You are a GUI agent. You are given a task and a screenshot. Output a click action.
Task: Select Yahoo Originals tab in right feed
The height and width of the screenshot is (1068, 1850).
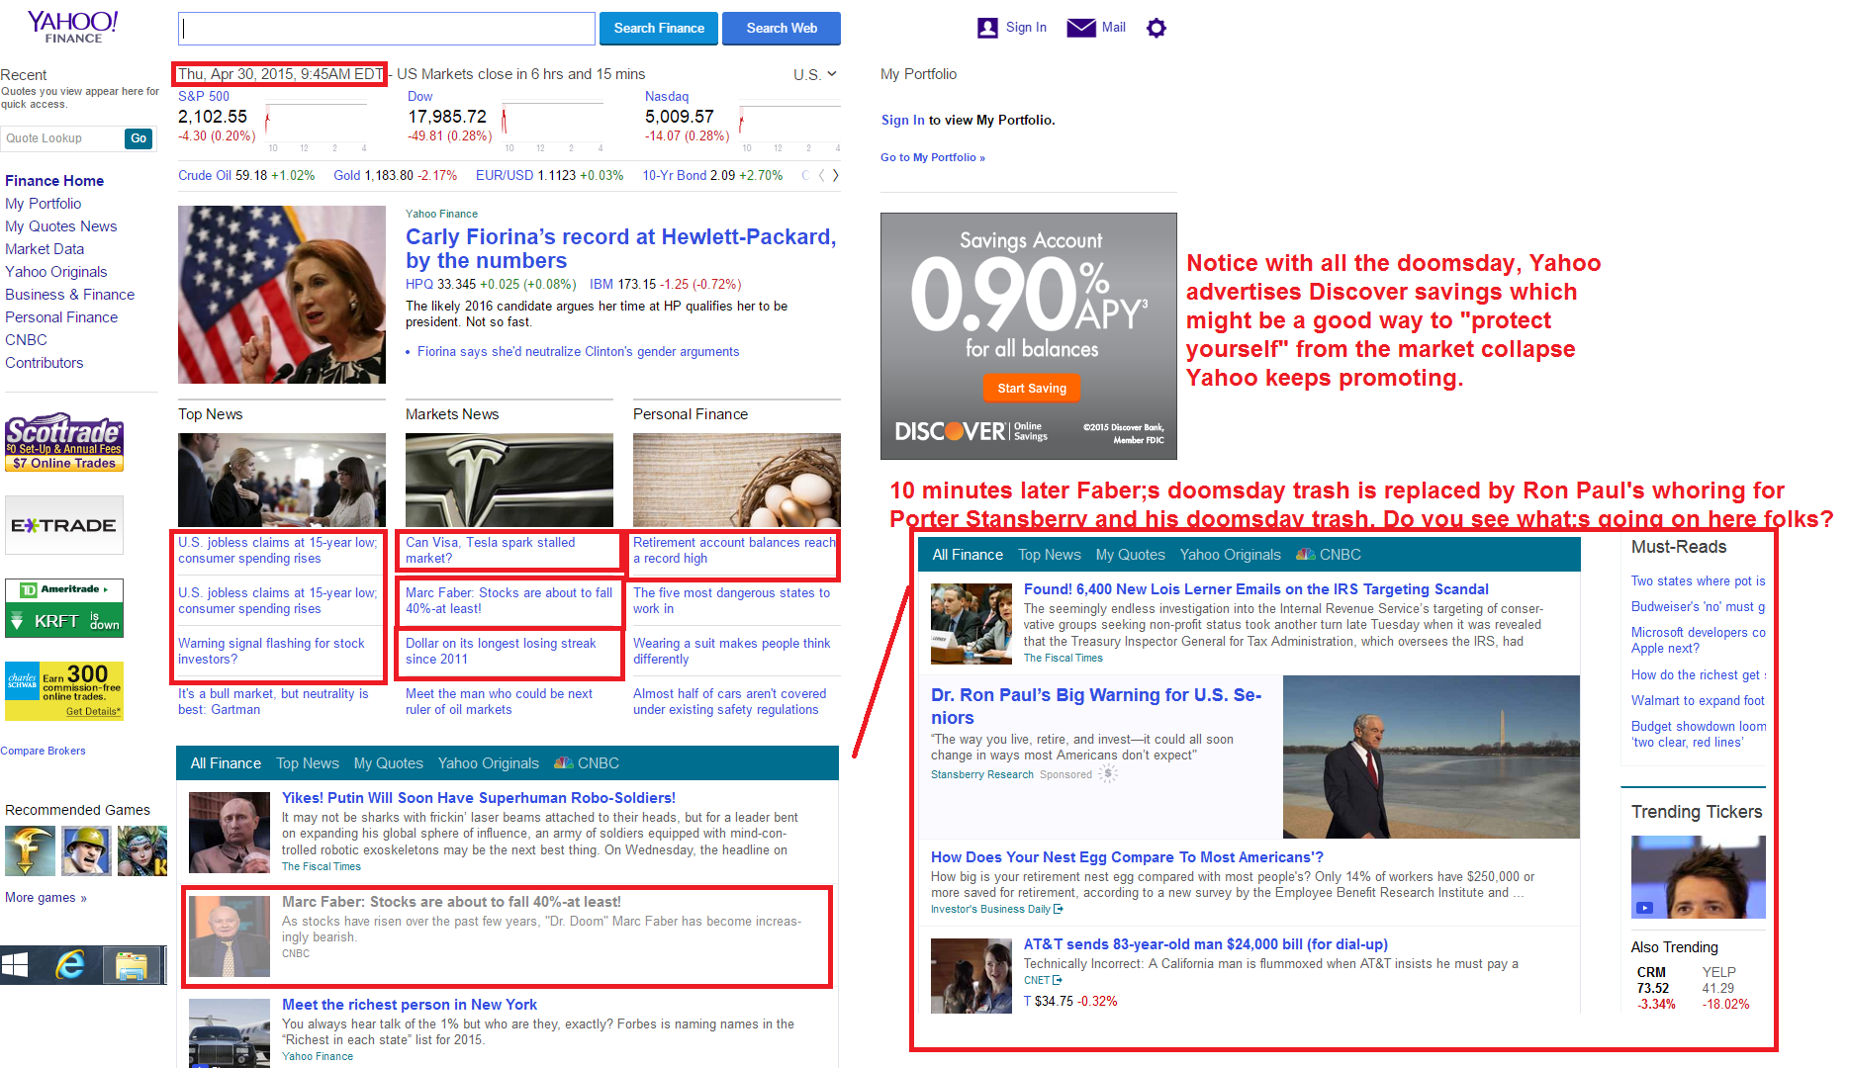pos(1230,555)
